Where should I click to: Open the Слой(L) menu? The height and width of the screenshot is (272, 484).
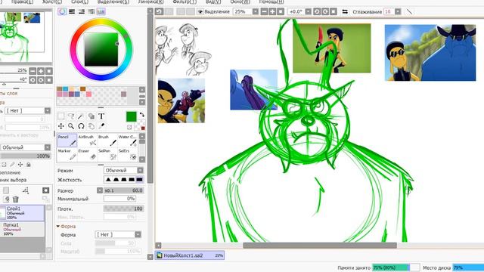point(79,2)
